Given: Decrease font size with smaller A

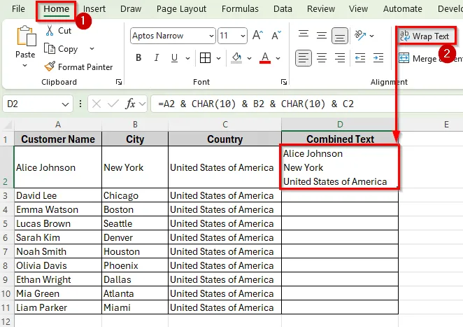Looking at the screenshot, I should (276, 36).
